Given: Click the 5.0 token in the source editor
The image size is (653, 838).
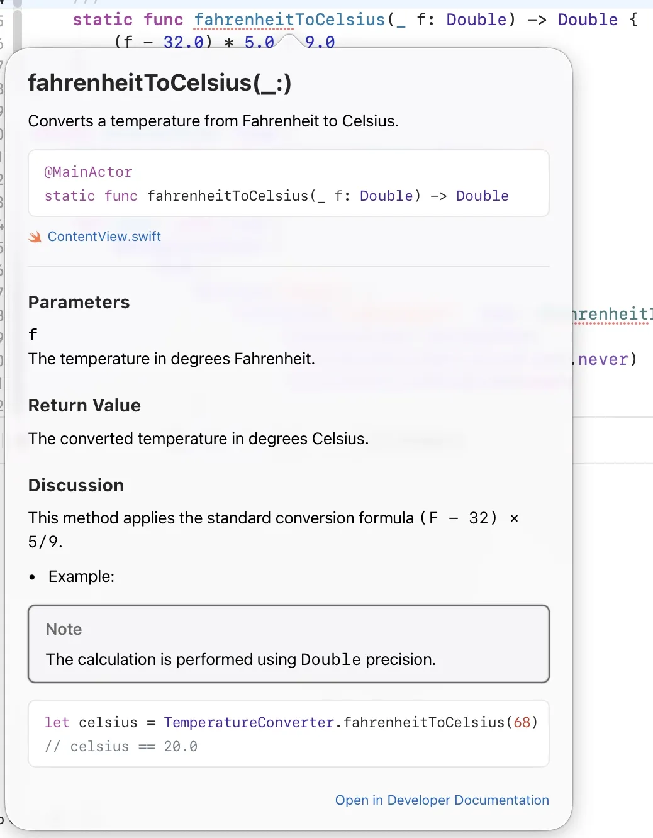Looking at the screenshot, I should pyautogui.click(x=260, y=42).
